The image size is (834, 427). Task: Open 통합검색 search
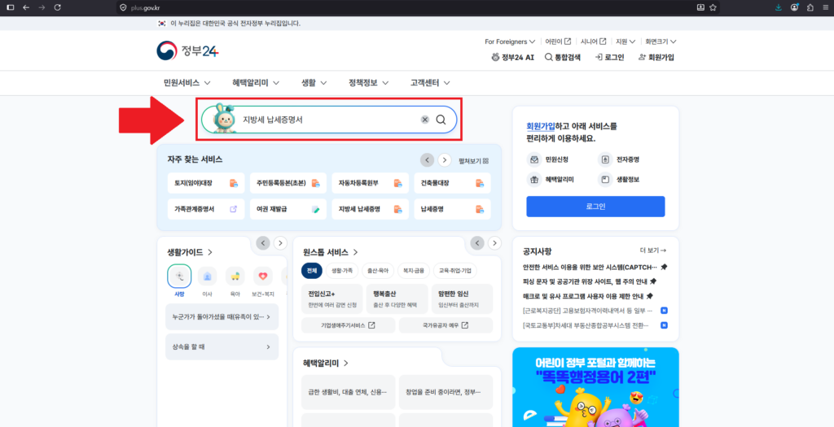click(x=563, y=58)
